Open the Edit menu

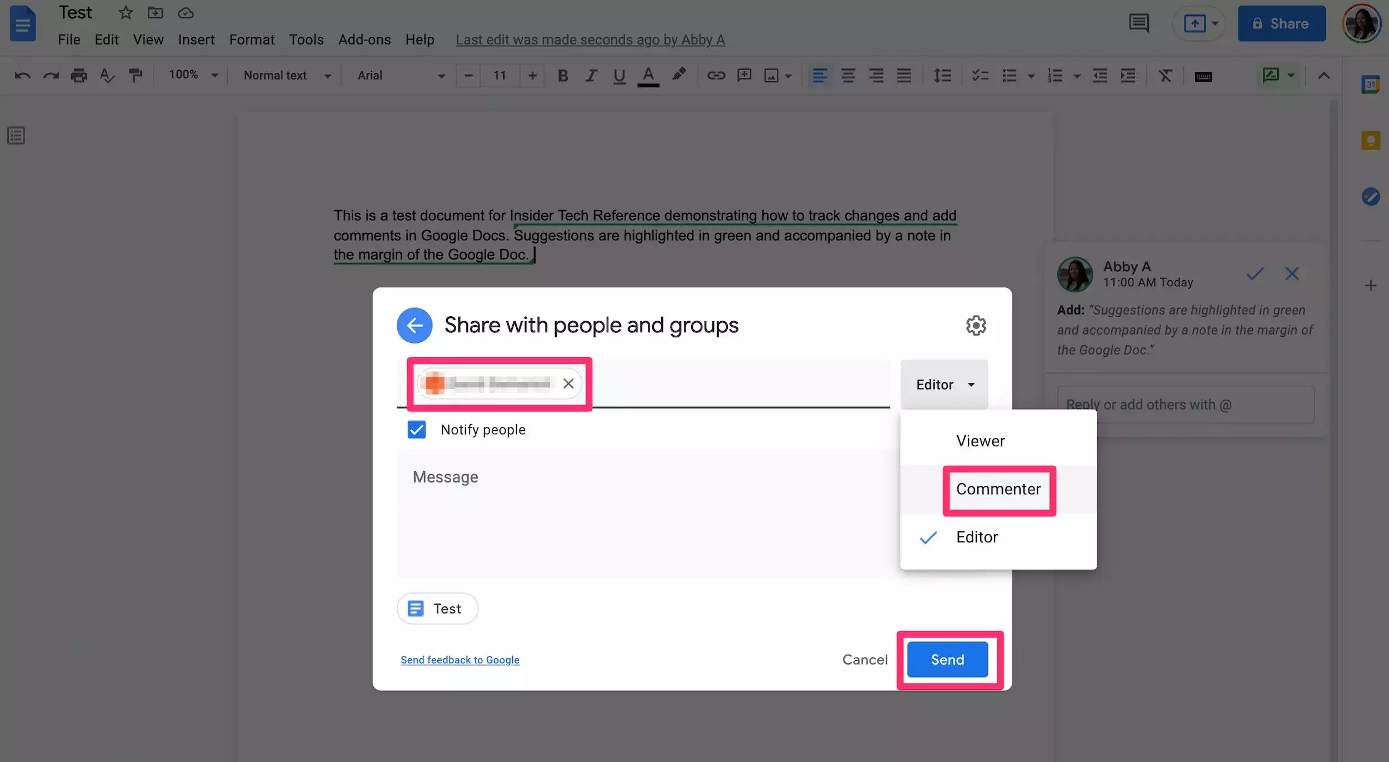(x=106, y=40)
